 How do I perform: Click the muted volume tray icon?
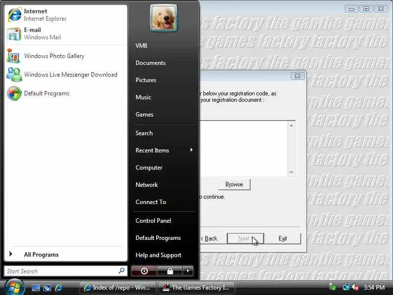(355, 287)
